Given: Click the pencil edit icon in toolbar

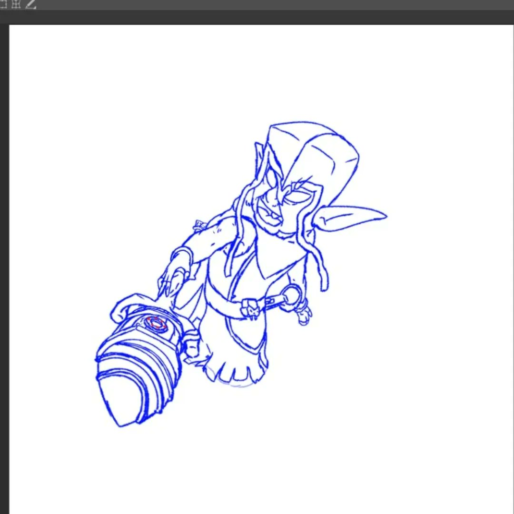Looking at the screenshot, I should pos(31,4).
